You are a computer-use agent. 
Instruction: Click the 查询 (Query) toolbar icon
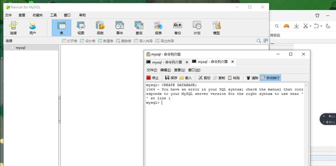[x=139, y=28]
